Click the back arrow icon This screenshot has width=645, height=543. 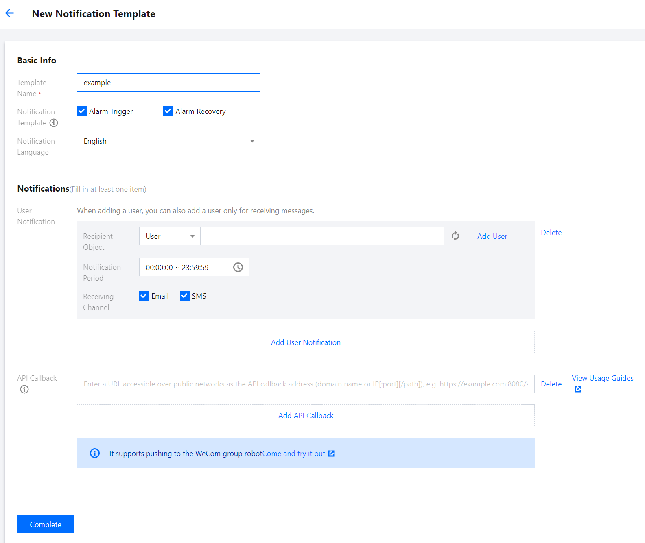tap(10, 13)
